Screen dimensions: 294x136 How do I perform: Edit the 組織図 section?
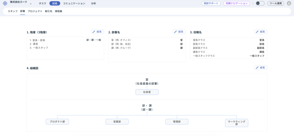pyautogui.click(x=261, y=68)
